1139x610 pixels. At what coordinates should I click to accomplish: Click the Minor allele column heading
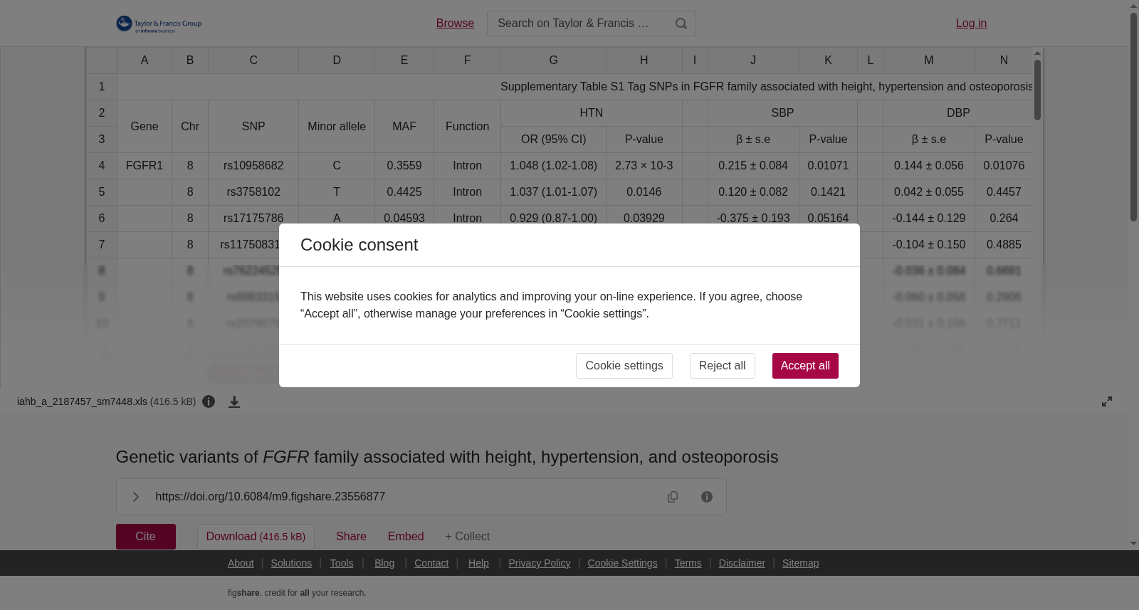click(337, 127)
